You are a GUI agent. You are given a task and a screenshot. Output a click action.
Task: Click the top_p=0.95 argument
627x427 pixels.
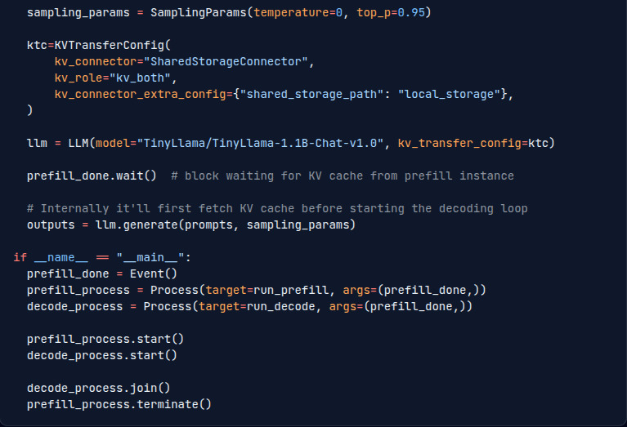click(x=391, y=13)
